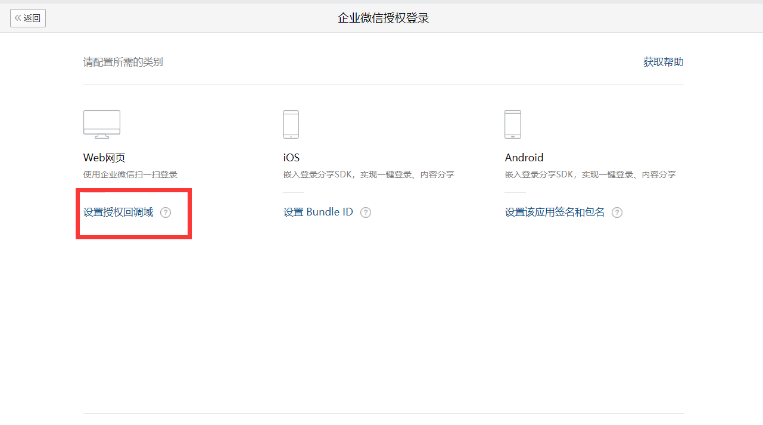Click the help icon beside 设置该应用签名和包名
This screenshot has width=763, height=425.
tap(617, 212)
